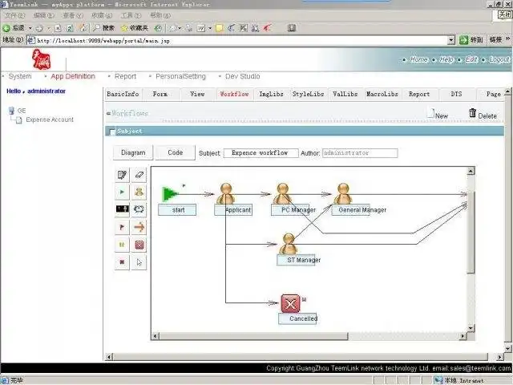Pick the green start node tool
The width and height of the screenshot is (513, 385).
(x=122, y=192)
